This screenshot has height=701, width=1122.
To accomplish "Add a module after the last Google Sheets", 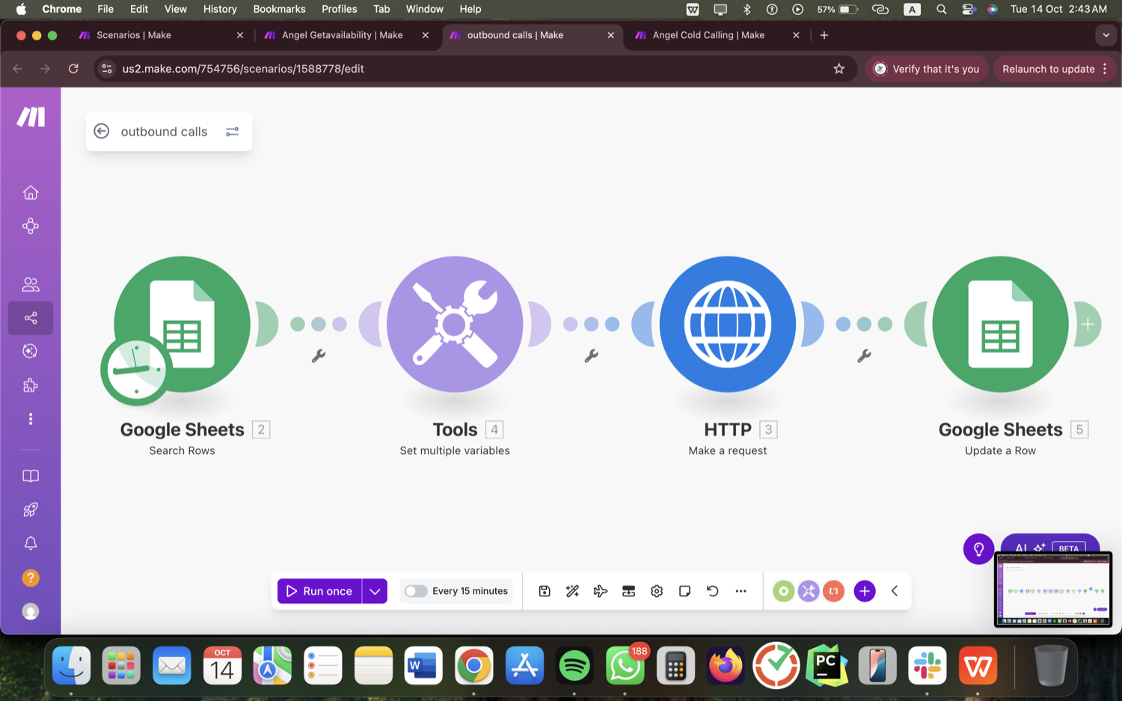I will [1088, 324].
